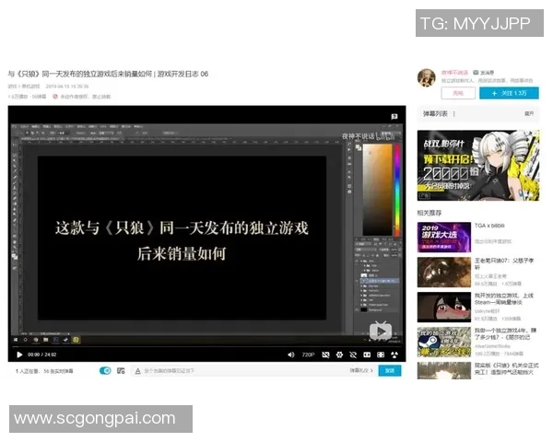The image size is (553, 442).
Task: Expand the danmaku list with 展开
Action: click(x=529, y=114)
